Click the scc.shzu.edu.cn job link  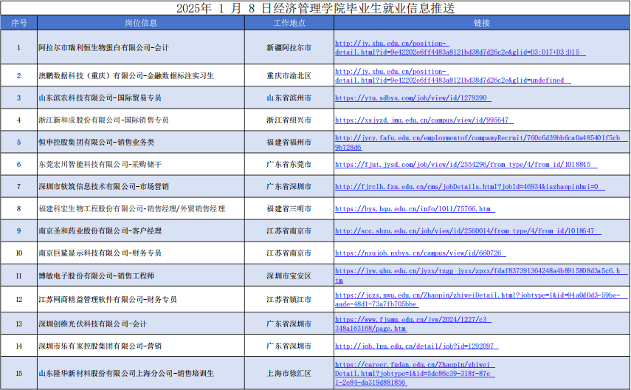[x=467, y=230]
